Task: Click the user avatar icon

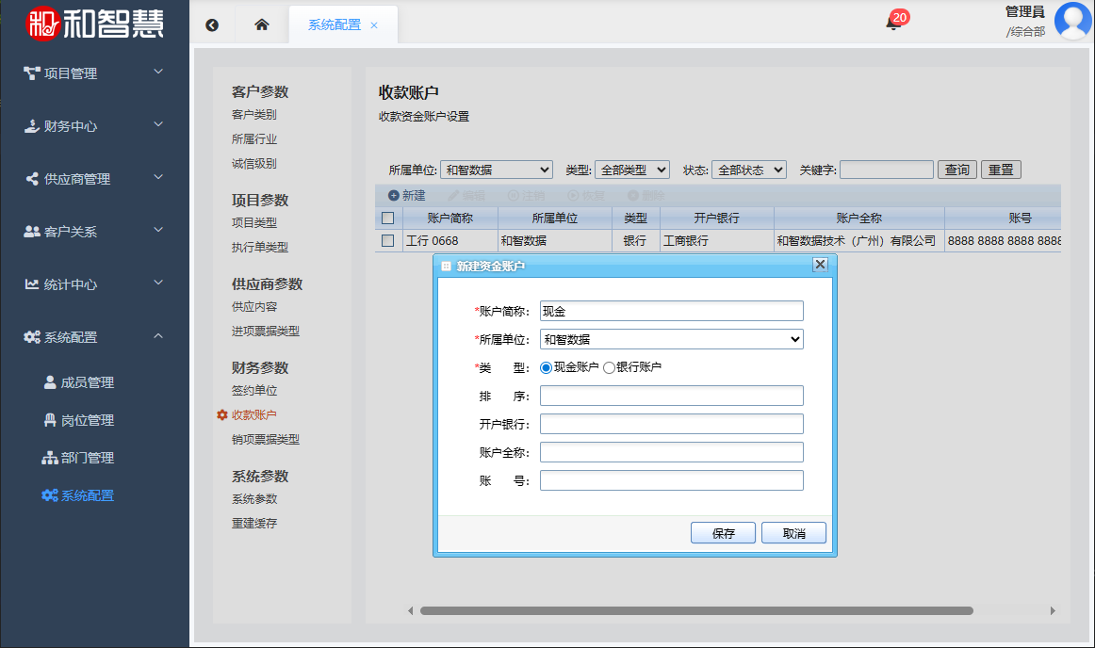Action: tap(1072, 21)
